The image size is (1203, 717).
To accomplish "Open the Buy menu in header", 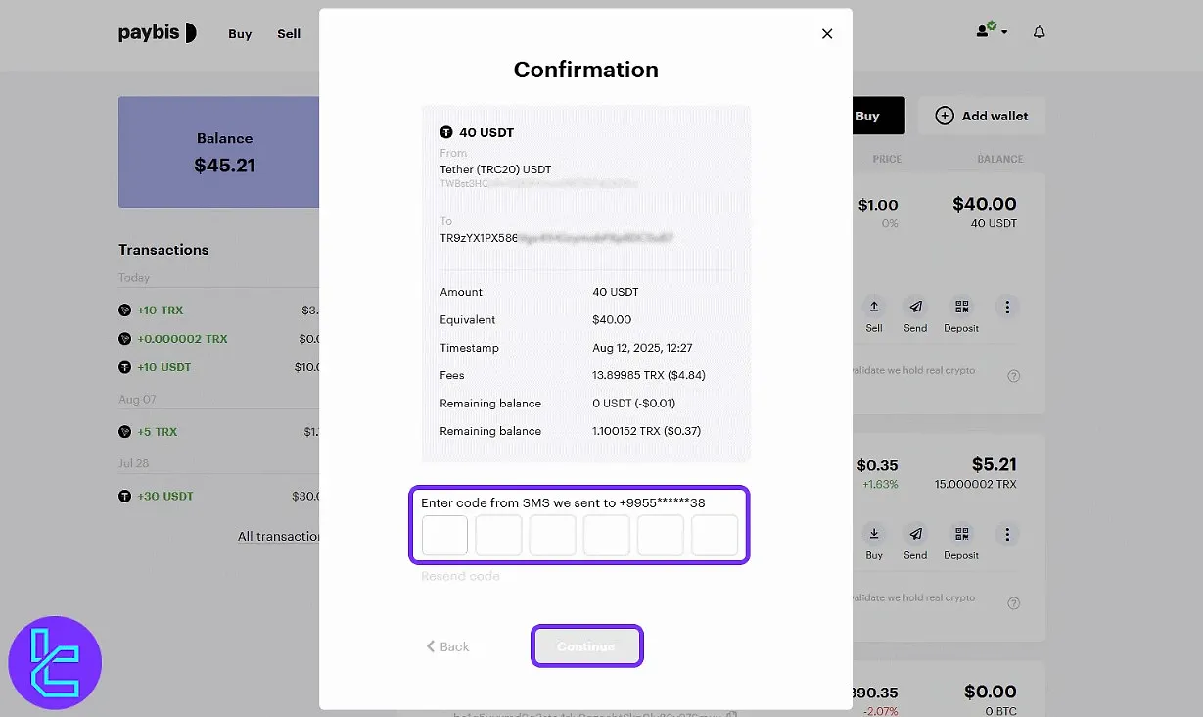I will [x=240, y=34].
